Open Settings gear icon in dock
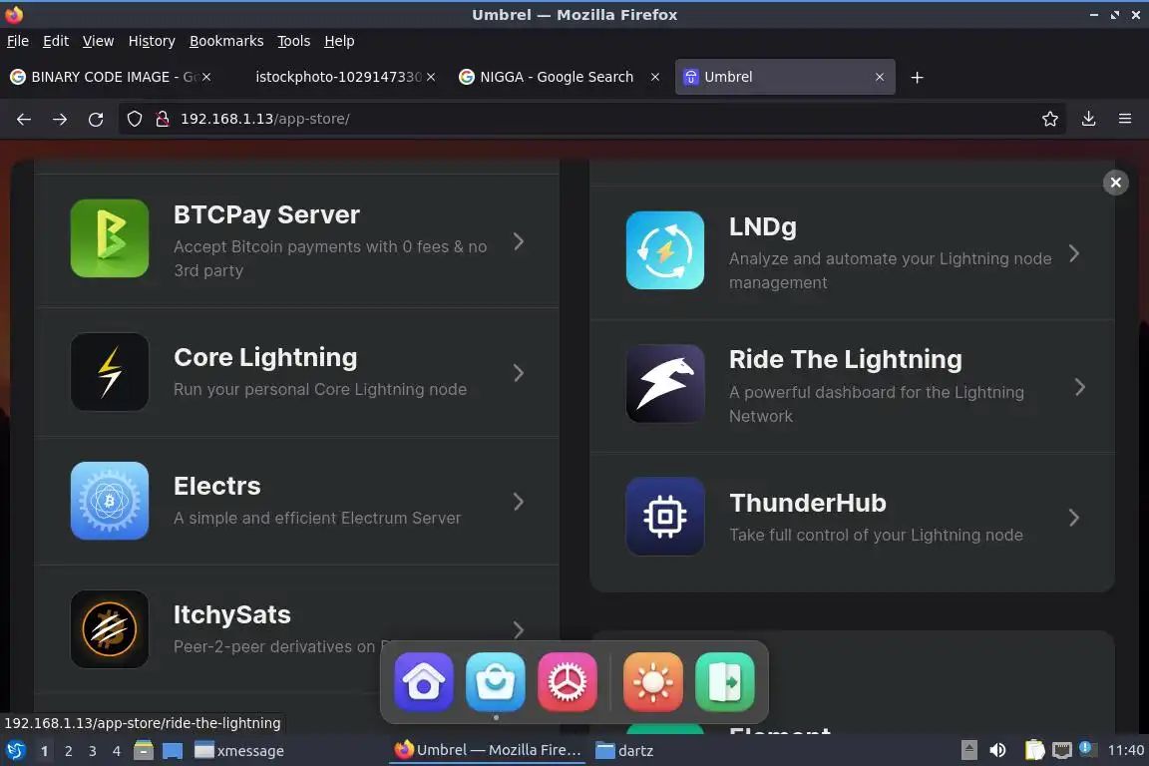This screenshot has height=766, width=1149. pos(568,681)
